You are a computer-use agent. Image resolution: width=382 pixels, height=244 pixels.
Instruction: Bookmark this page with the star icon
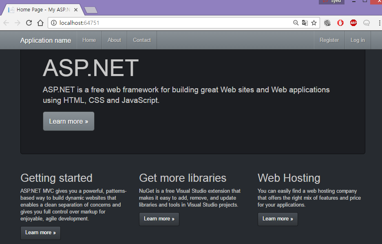314,23
